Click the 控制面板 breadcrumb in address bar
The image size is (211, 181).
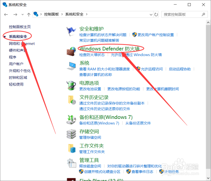52,14
